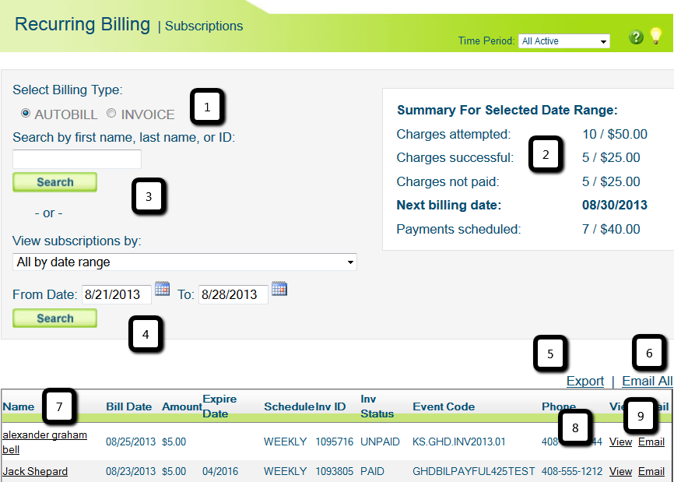Open the View subscriptions by dropdown

tap(184, 262)
